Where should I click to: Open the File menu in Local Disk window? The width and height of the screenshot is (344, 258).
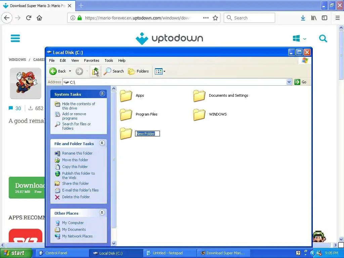(52, 60)
